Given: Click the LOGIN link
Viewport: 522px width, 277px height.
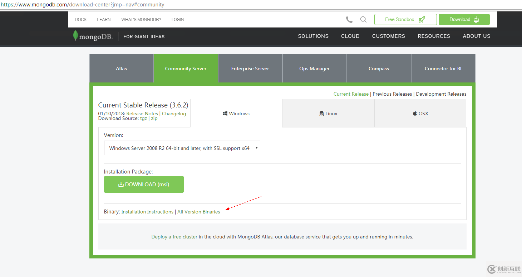Looking at the screenshot, I should coord(178,20).
